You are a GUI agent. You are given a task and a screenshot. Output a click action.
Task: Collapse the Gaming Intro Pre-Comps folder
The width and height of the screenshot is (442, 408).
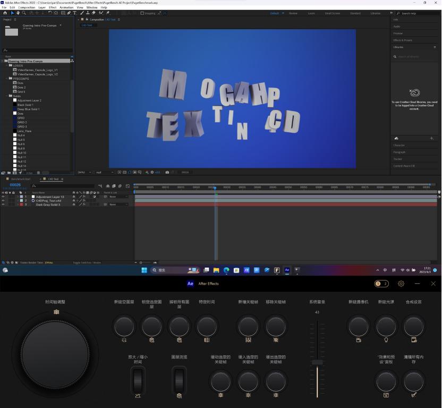click(4, 61)
